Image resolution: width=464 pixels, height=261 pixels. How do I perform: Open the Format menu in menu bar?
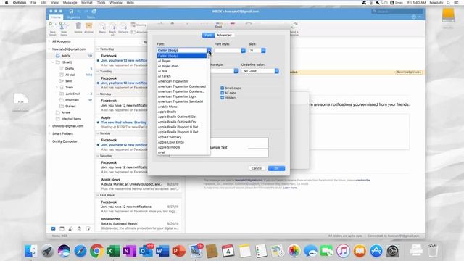87,3
